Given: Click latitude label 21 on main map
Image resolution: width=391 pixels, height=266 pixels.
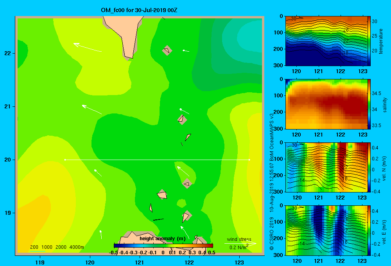Looking at the screenshot, I should (x=8, y=106).
